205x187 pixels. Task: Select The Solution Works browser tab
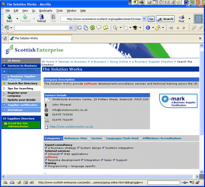[40, 38]
